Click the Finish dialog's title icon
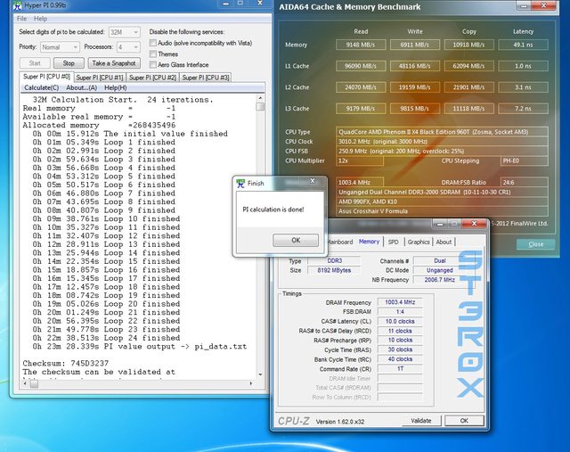This screenshot has height=452, width=570. tap(240, 183)
